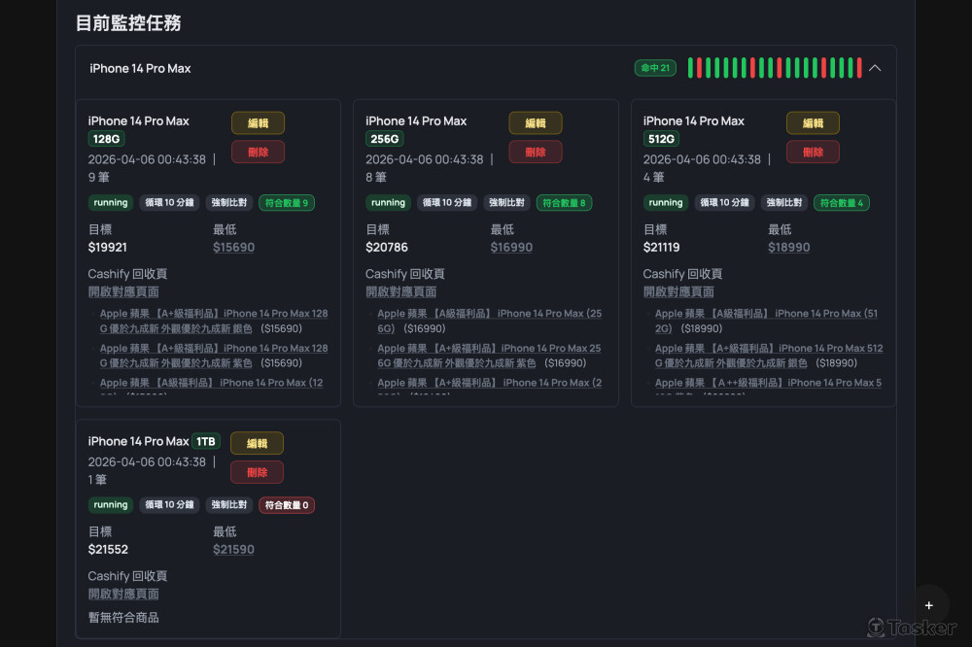Delete the 512G monitoring task
972x647 pixels.
(x=813, y=152)
